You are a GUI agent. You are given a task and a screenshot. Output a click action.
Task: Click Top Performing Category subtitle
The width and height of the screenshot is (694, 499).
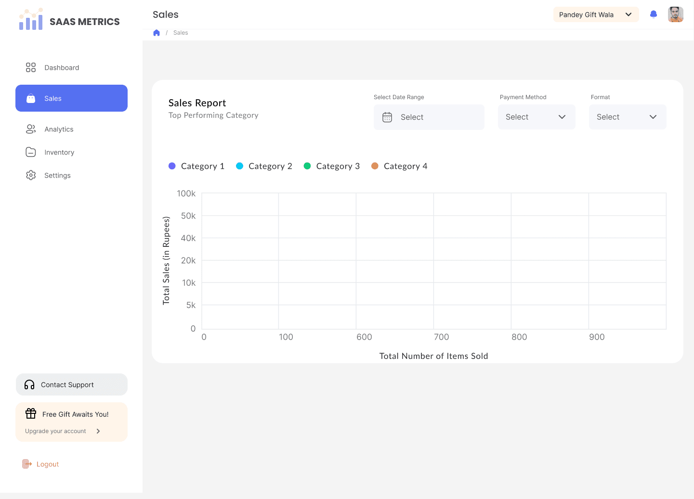tap(213, 115)
